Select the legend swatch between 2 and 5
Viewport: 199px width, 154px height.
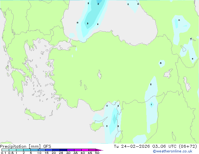[27, 150]
